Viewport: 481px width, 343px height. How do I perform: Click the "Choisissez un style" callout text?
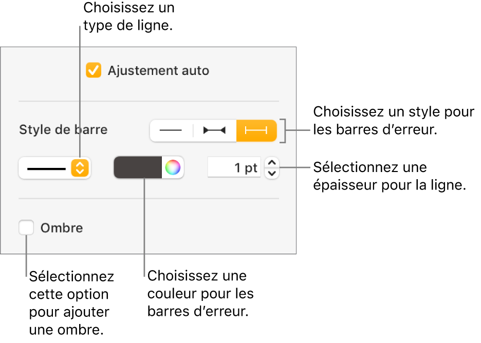tap(394, 121)
